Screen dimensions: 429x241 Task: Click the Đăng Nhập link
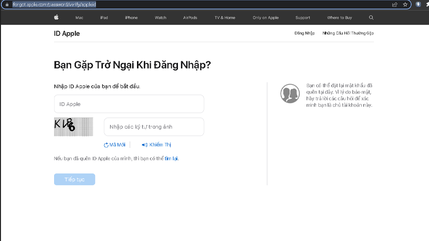coord(304,33)
